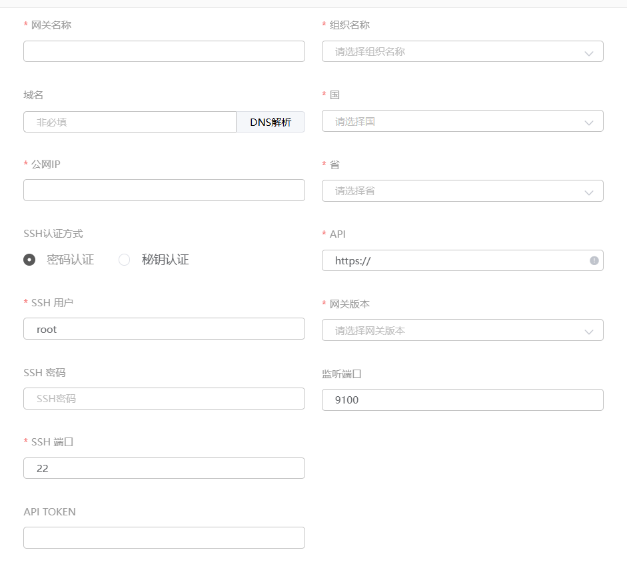Click the 监听端口 field showing 9100
Image resolution: width=627 pixels, height=572 pixels.
462,400
